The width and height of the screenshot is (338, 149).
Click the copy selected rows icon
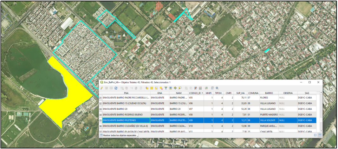(136, 88)
